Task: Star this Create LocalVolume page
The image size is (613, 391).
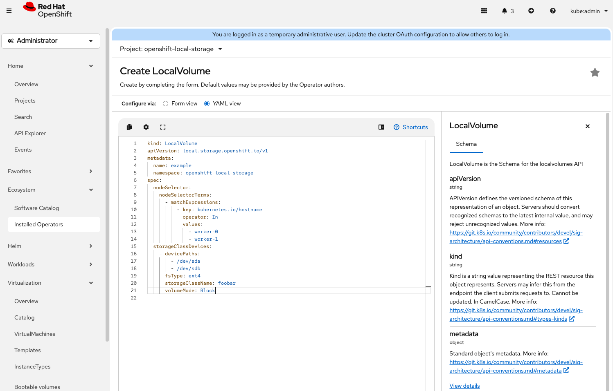Action: click(595, 72)
